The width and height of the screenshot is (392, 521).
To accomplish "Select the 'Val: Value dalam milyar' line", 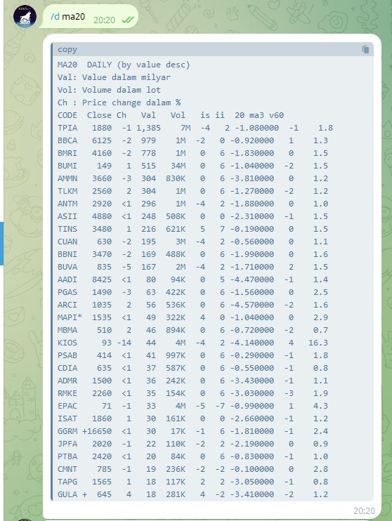I will [114, 77].
